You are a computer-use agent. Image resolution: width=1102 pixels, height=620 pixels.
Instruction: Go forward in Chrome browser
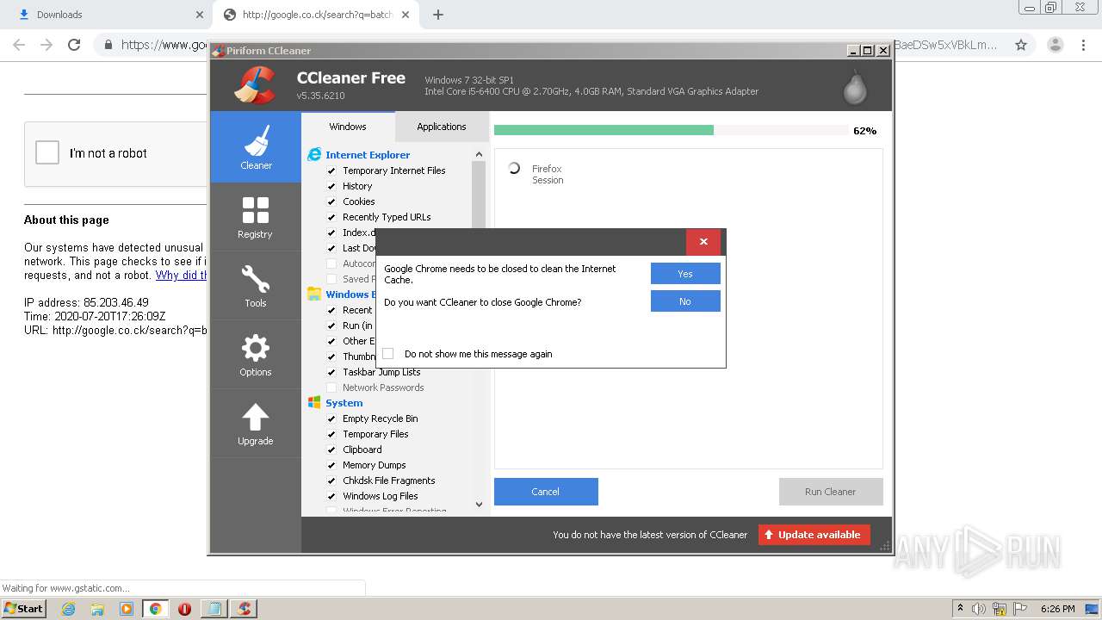46,45
